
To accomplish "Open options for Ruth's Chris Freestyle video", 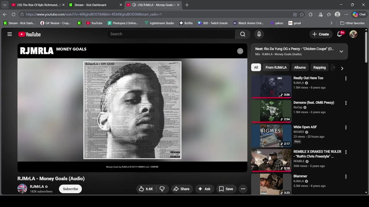I will point(346,152).
